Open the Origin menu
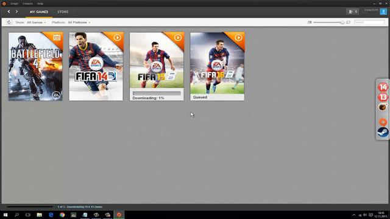Image resolution: width=390 pixels, height=219 pixels. pyautogui.click(x=14, y=4)
